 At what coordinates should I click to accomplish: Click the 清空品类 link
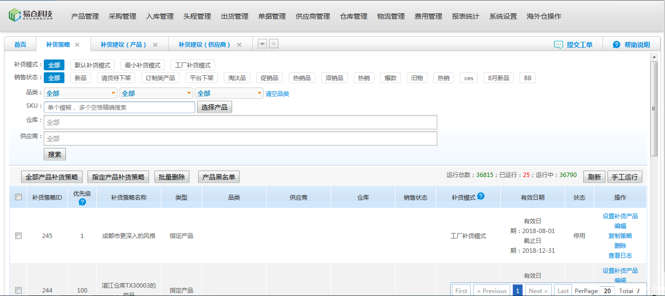pyautogui.click(x=277, y=94)
